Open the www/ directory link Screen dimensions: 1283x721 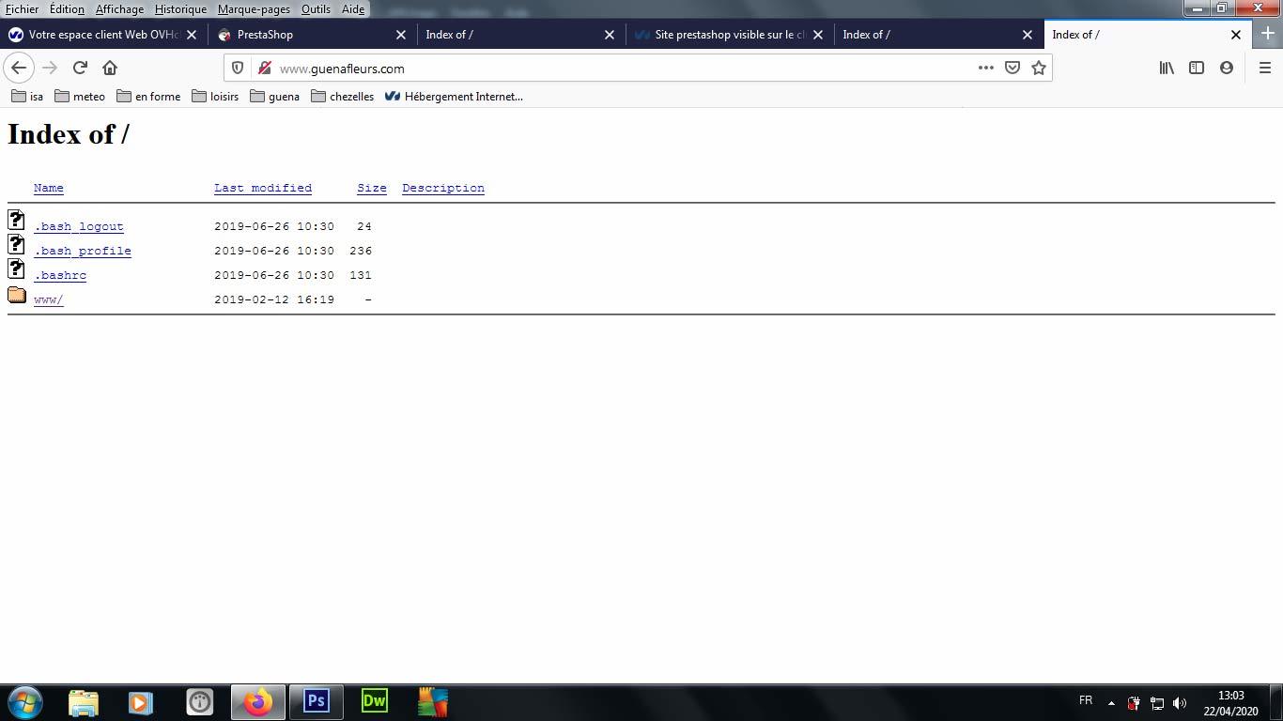[x=49, y=299]
